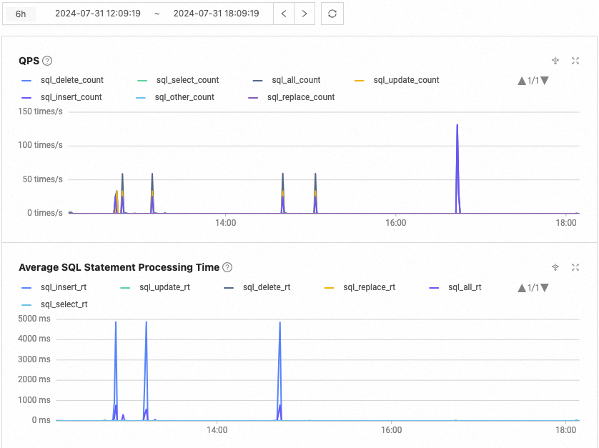599x448 pixels.
Task: Click the QPS chart crosshair linkage icon
Action: tap(555, 60)
